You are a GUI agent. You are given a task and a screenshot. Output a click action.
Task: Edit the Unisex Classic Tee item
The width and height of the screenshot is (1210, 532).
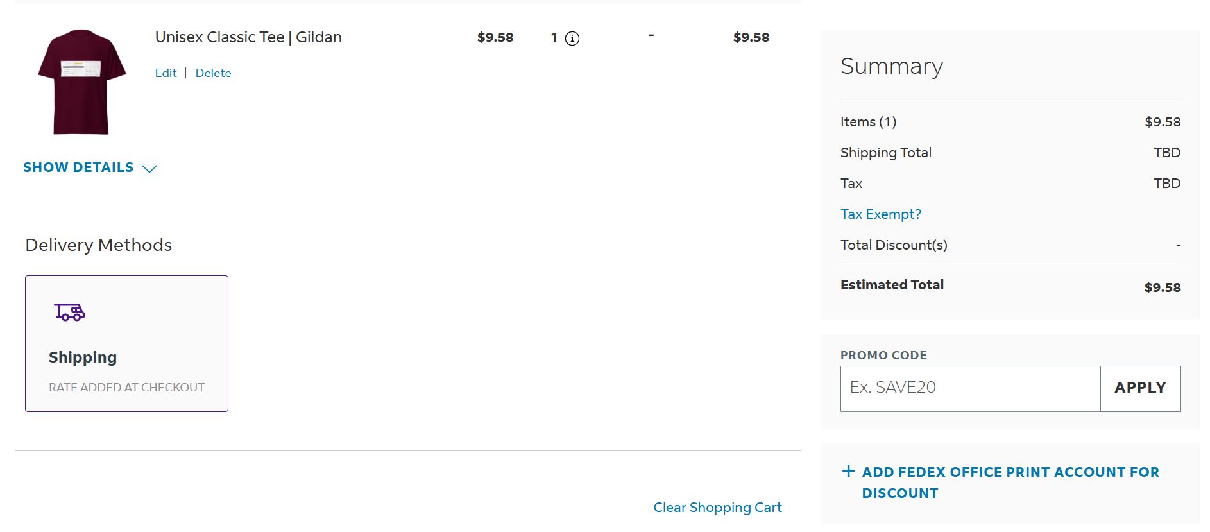pos(166,73)
